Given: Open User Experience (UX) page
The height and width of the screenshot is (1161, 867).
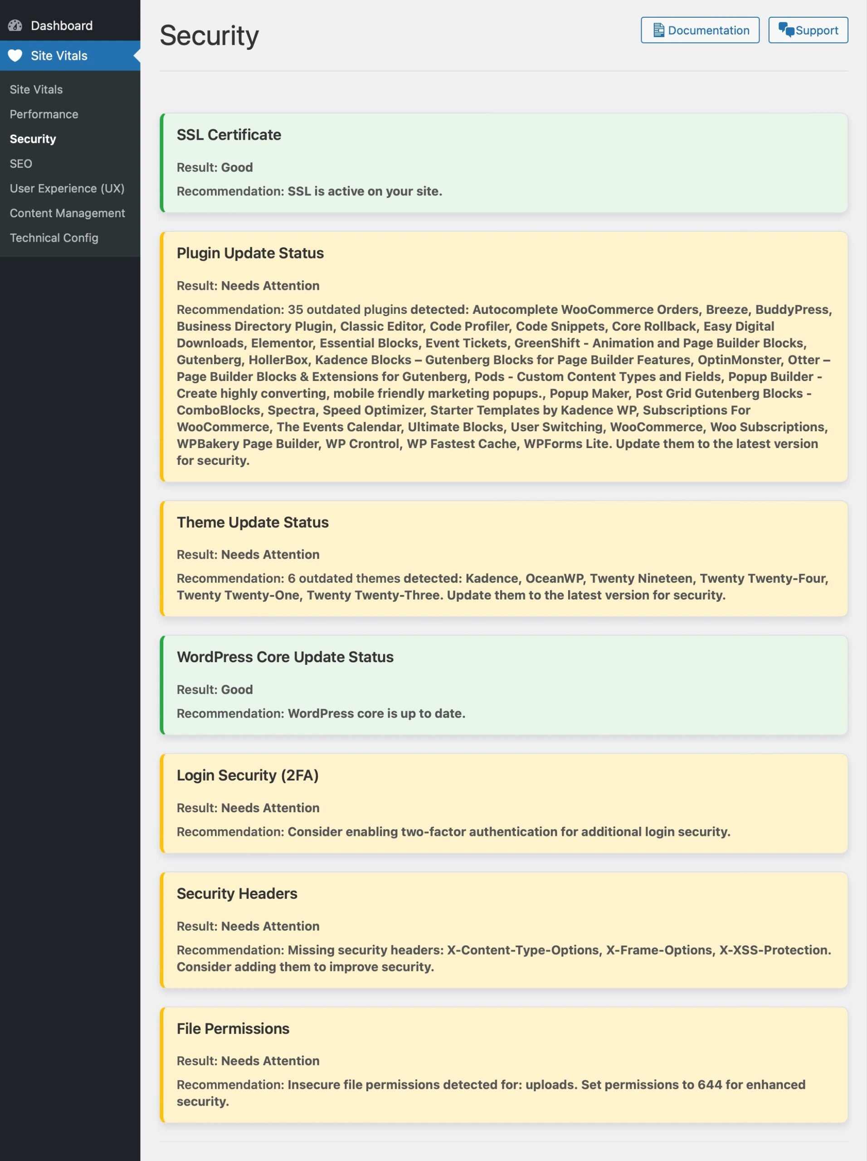Looking at the screenshot, I should click(x=67, y=188).
